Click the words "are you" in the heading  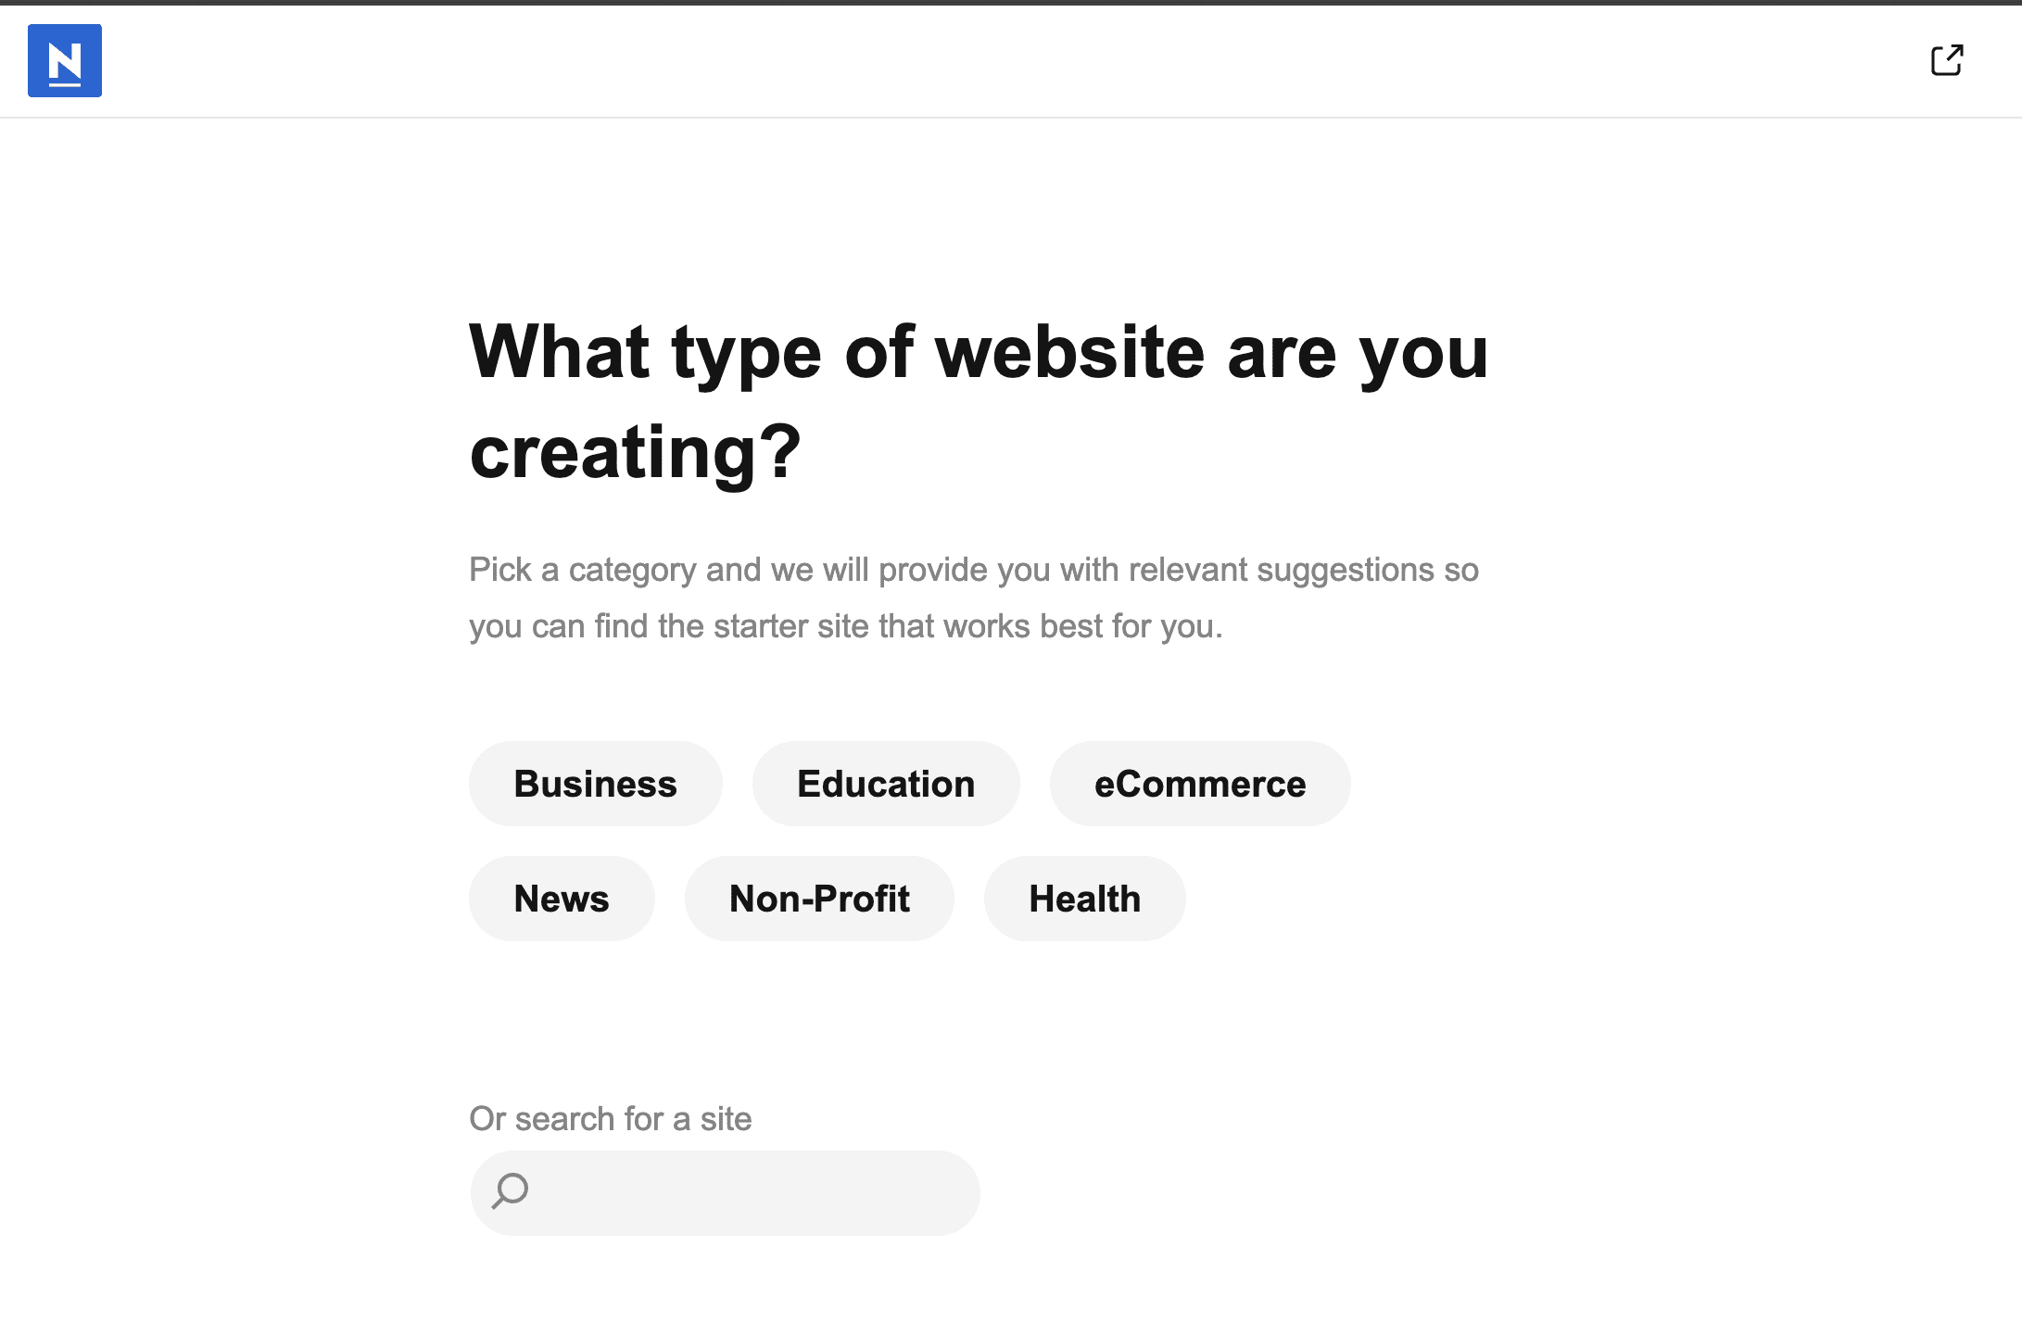tap(1358, 352)
